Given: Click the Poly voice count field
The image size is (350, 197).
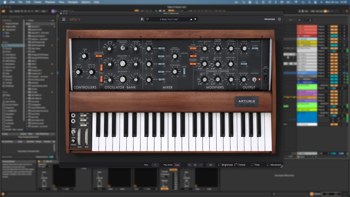Looking at the screenshot, I should click(155, 165).
